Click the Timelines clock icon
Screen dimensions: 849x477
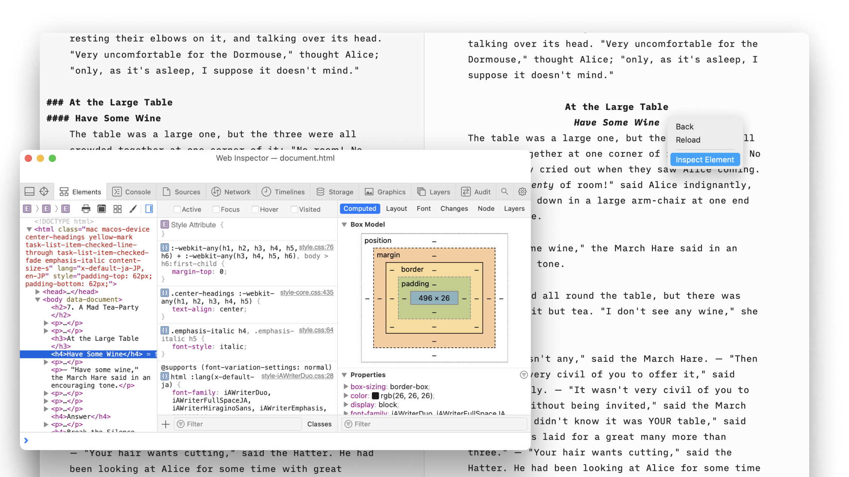[266, 192]
